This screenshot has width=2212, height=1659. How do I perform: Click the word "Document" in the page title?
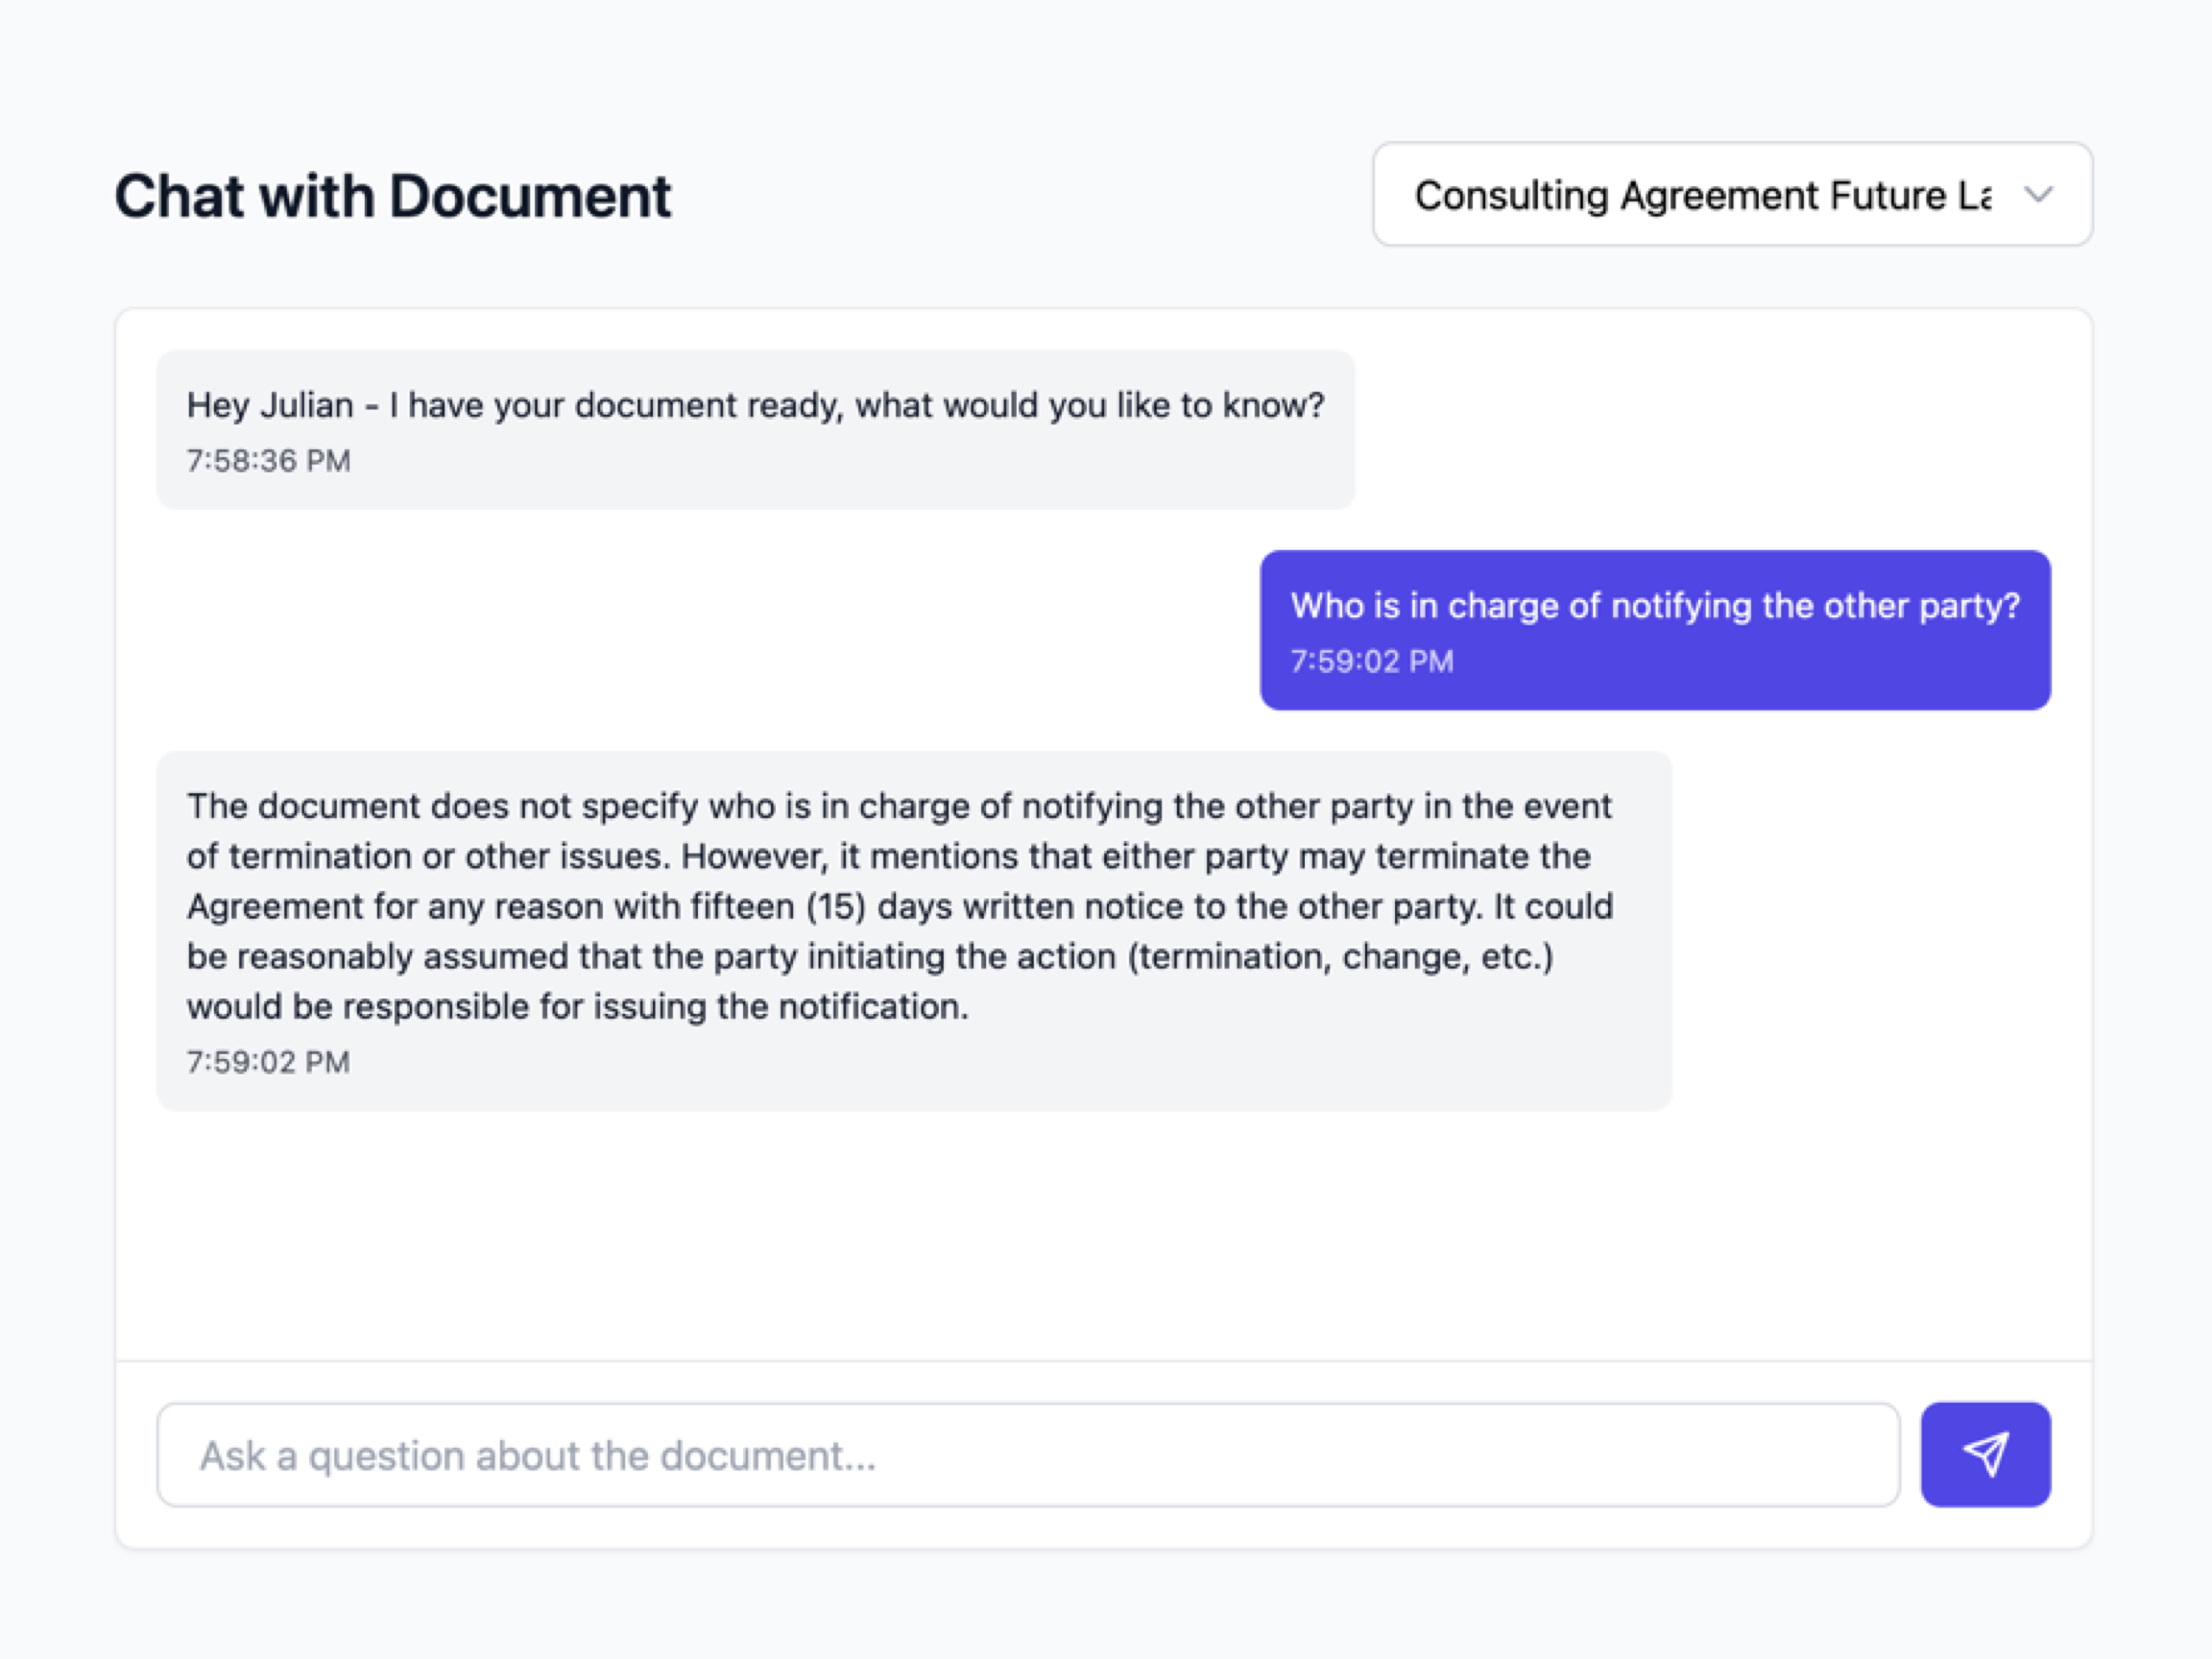click(x=530, y=196)
